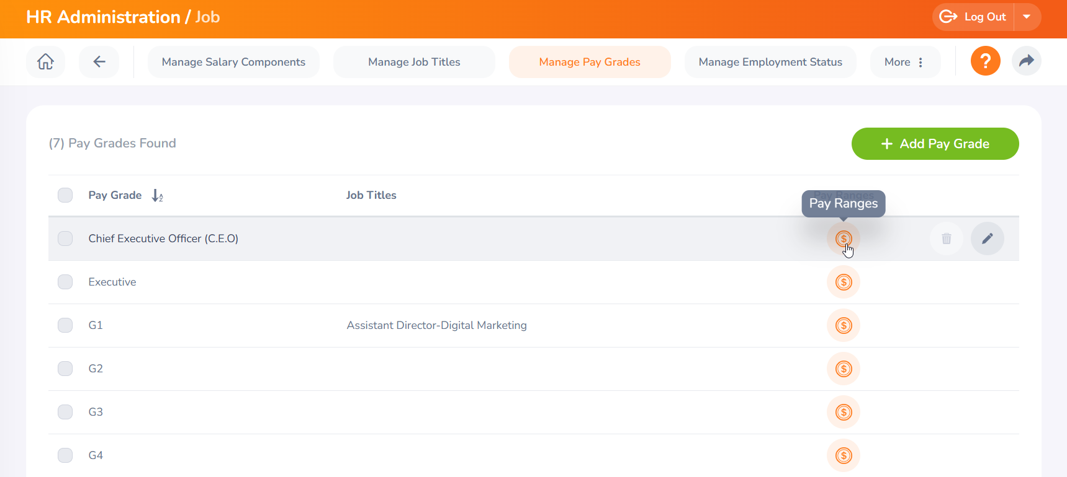1067x477 pixels.
Task: Go to the home page icon
Action: tap(45, 62)
